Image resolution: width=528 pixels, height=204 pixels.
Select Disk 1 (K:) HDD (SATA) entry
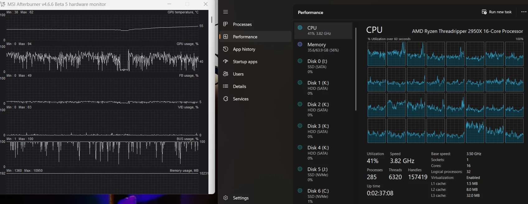pos(323,88)
